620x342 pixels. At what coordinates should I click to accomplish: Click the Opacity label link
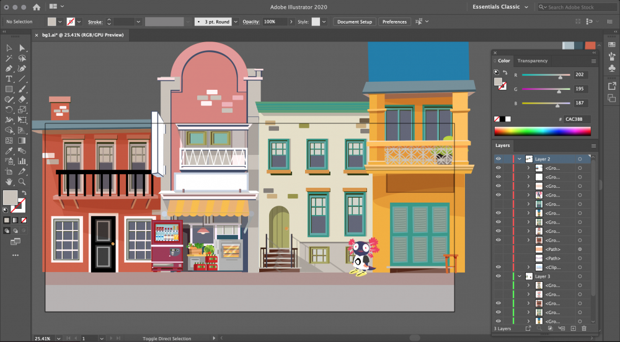[250, 22]
